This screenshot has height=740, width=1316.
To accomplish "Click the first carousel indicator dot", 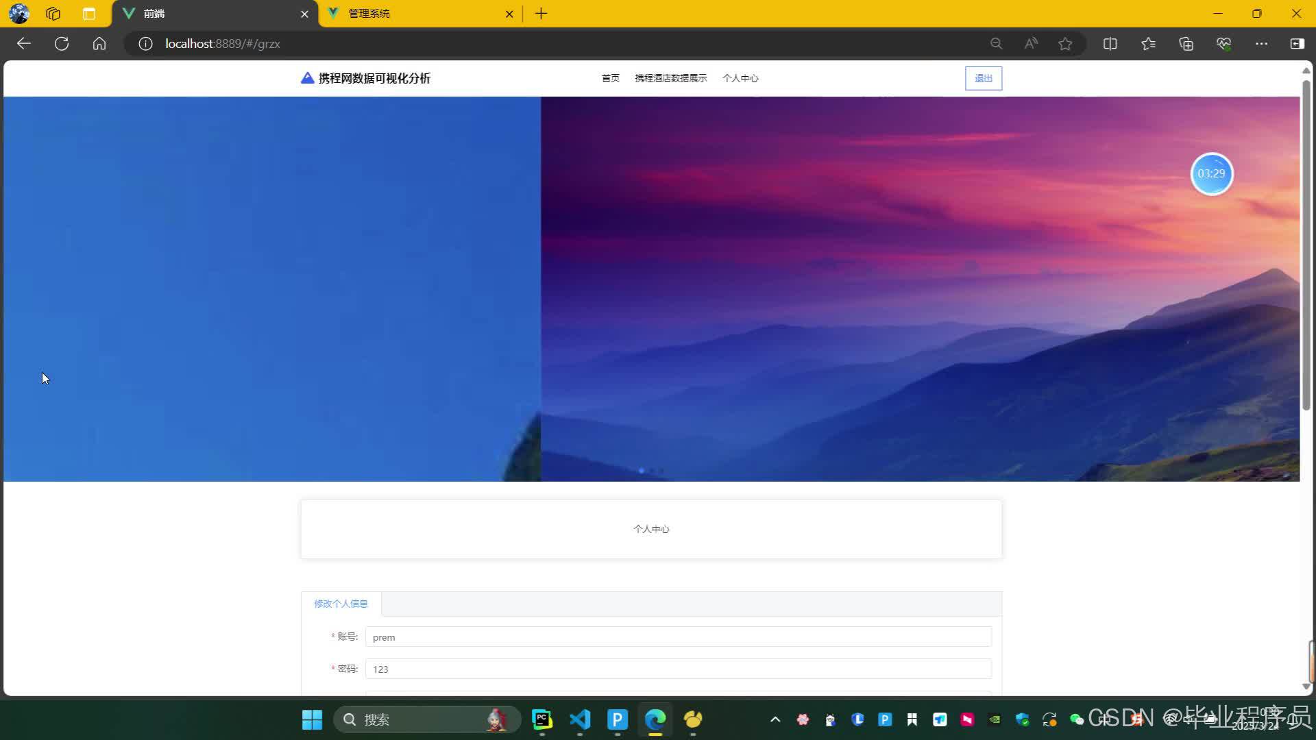I will pyautogui.click(x=642, y=471).
